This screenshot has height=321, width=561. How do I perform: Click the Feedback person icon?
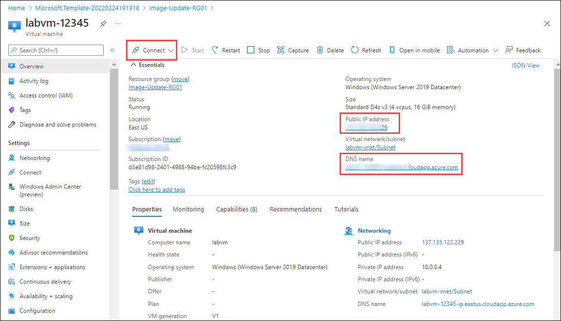tap(509, 50)
